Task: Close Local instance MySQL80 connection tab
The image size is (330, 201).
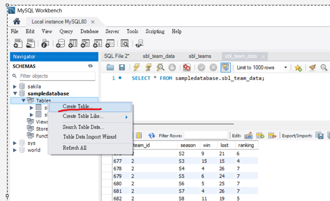Action: tap(93, 21)
